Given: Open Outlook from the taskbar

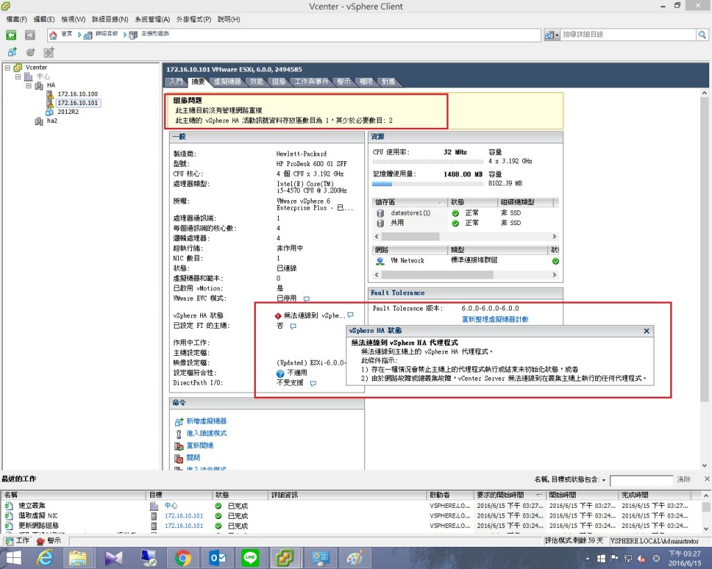Looking at the screenshot, I should click(217, 558).
